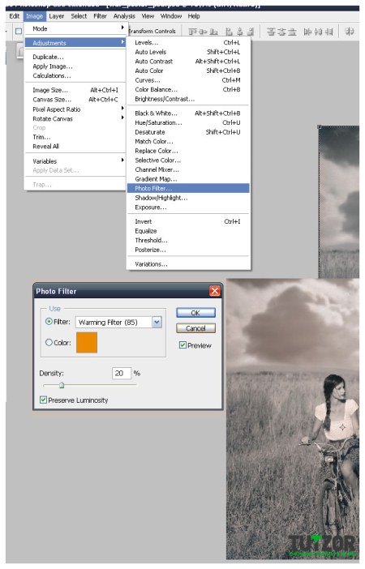365x569 pixels.
Task: Choose Photo Filter... from Adjustments
Action: point(188,188)
